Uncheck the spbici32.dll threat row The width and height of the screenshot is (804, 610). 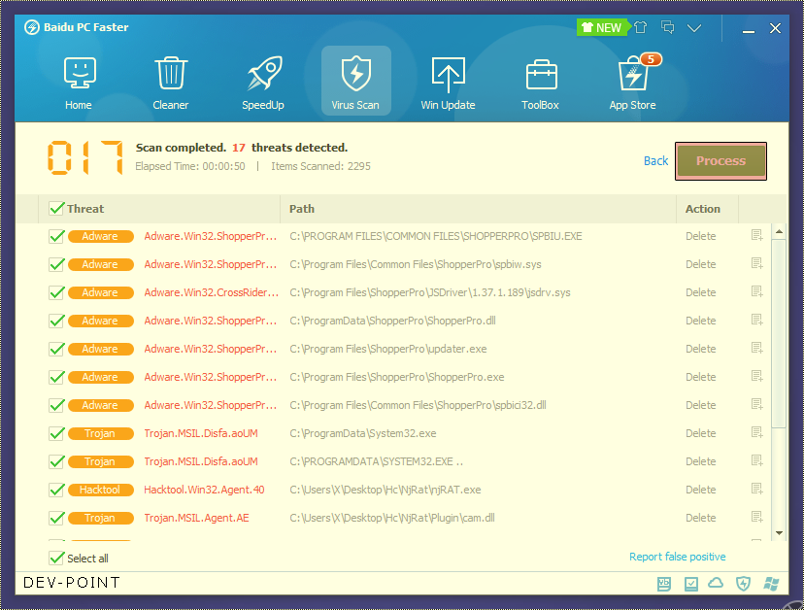click(x=56, y=405)
